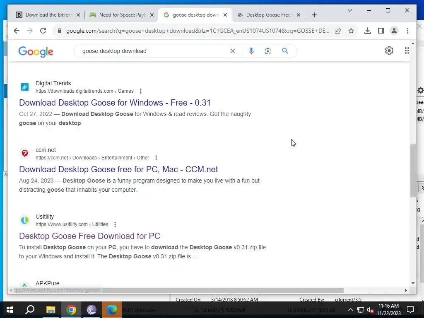Open Download Desktop Goose CCM.net link
The width and height of the screenshot is (424, 318).
[118, 169]
